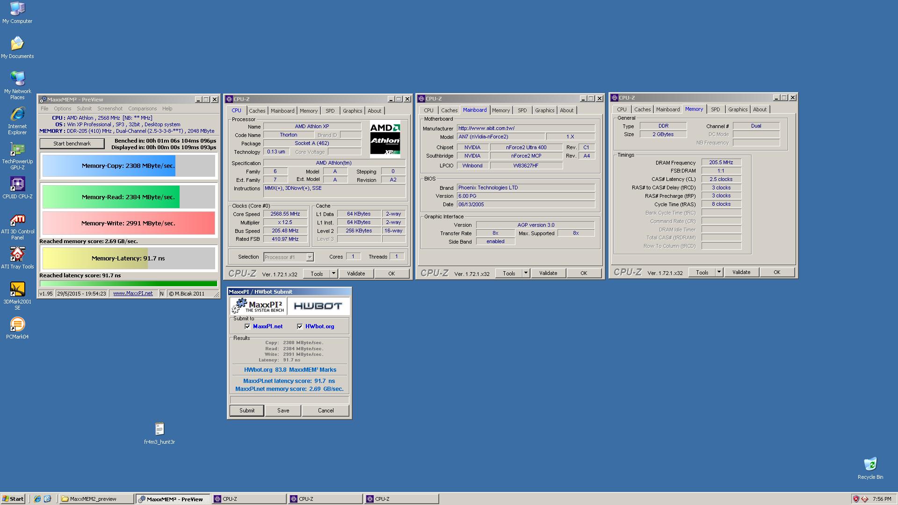Switch to SPD tab in first CPU-Z window

[330, 111]
